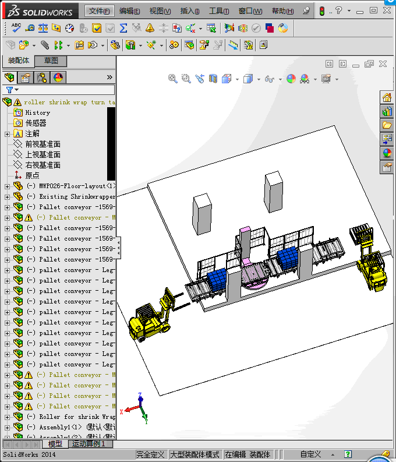Open the 插入(I) menu
Viewport: 396px width, 462px height.
(x=190, y=11)
